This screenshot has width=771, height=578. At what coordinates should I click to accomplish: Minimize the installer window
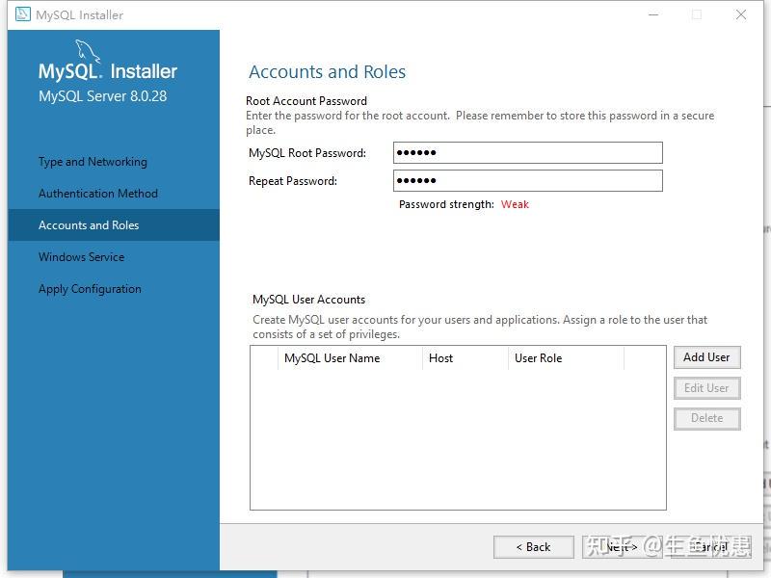click(651, 14)
